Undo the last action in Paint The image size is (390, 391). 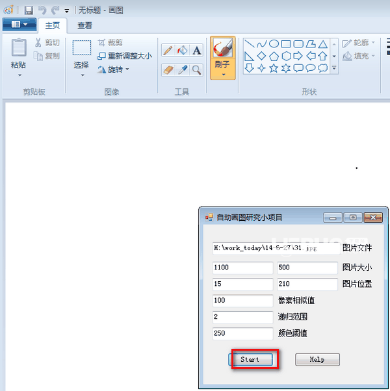(x=42, y=10)
